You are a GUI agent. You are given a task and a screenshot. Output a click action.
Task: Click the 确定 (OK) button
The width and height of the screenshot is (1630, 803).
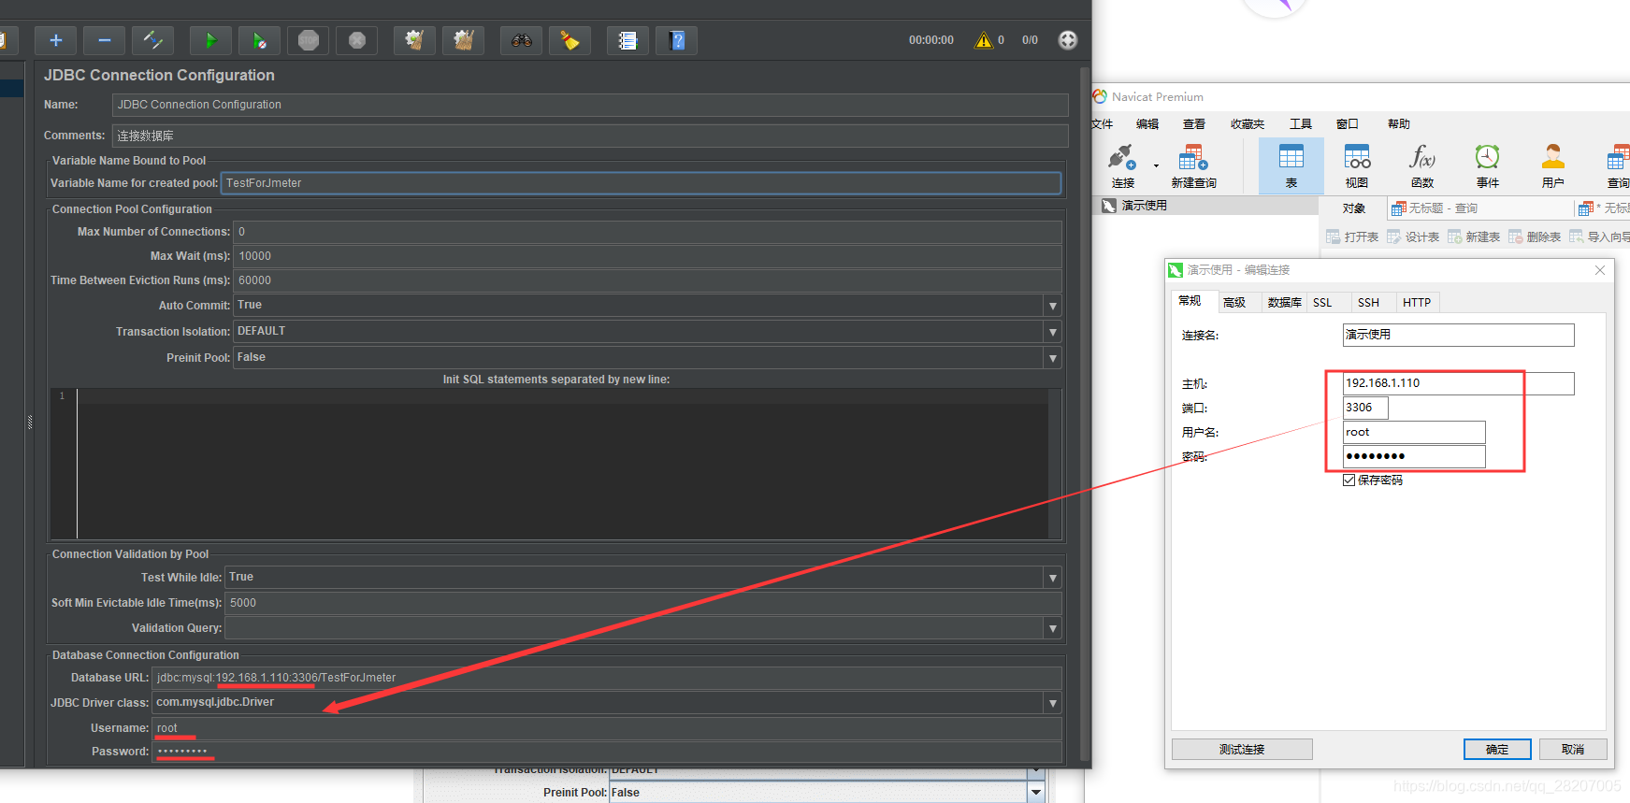1497,750
